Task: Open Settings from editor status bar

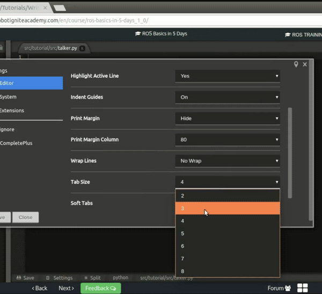Action: 60,278
